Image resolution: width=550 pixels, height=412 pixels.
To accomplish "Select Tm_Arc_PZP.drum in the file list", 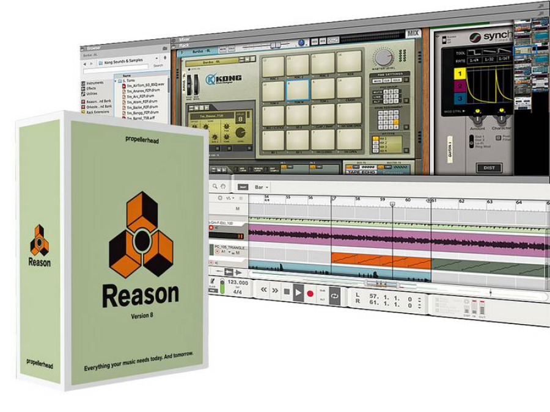I will pos(138,96).
